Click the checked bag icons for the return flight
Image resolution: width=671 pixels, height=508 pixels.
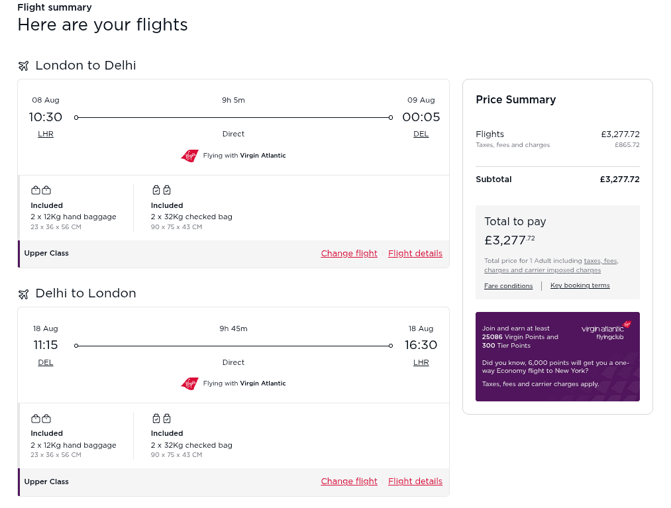click(x=161, y=418)
